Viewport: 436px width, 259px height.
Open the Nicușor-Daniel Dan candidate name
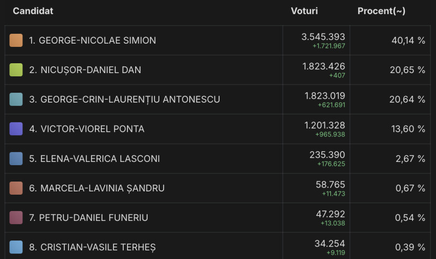click(85, 70)
